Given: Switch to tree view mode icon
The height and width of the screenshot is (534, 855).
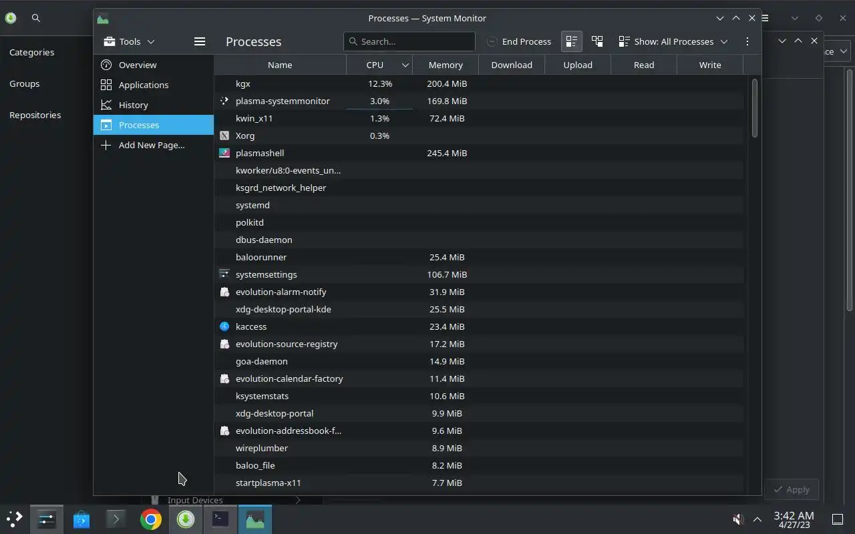Looking at the screenshot, I should [597, 41].
